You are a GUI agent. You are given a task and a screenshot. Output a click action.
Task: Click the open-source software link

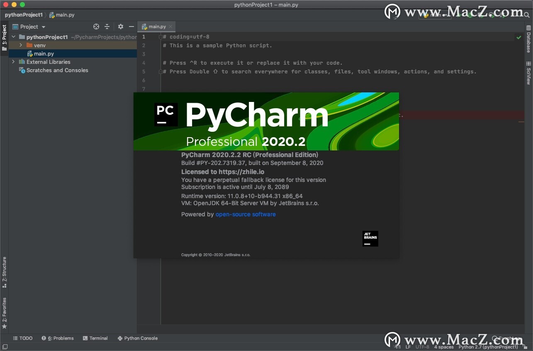(246, 214)
